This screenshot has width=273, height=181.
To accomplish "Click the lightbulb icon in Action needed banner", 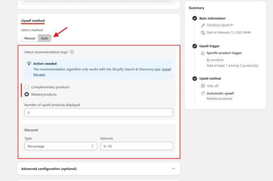I will (29, 64).
